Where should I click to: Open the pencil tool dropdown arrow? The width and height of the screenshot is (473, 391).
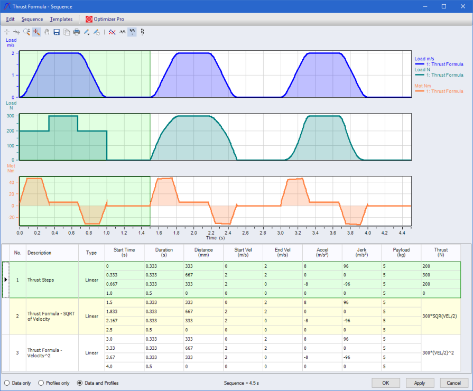coord(89,33)
